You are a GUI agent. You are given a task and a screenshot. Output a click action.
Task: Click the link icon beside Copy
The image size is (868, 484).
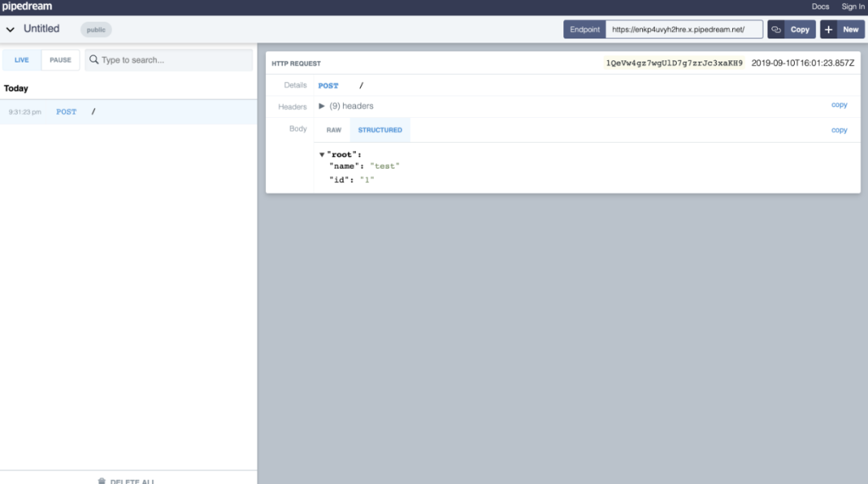[x=776, y=30]
